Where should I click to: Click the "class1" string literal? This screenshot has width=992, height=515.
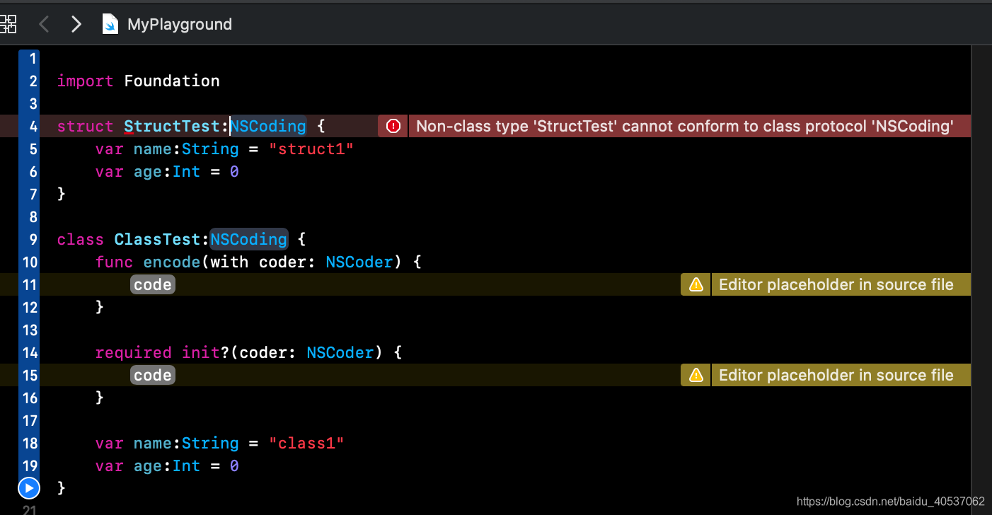(306, 443)
